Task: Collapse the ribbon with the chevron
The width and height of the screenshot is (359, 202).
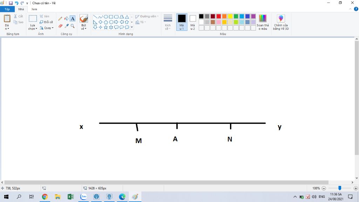Action: [350, 9]
